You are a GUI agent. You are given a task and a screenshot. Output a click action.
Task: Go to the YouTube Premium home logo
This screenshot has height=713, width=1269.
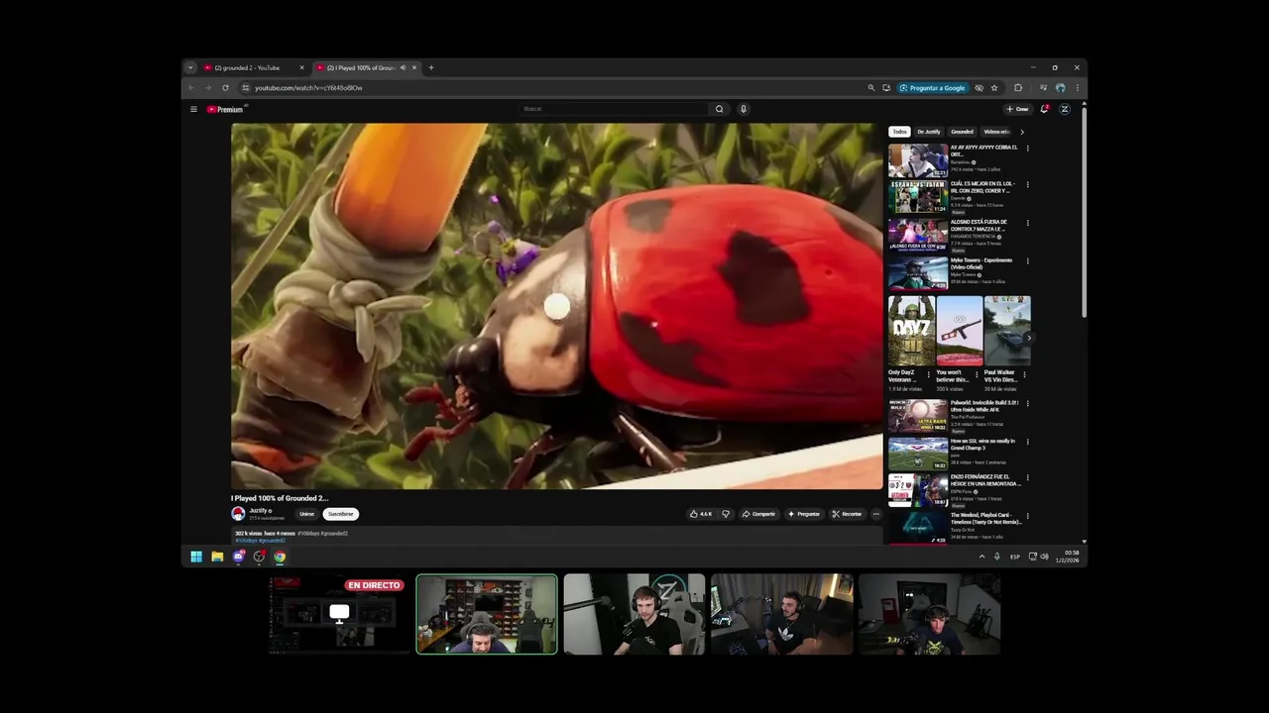(225, 109)
